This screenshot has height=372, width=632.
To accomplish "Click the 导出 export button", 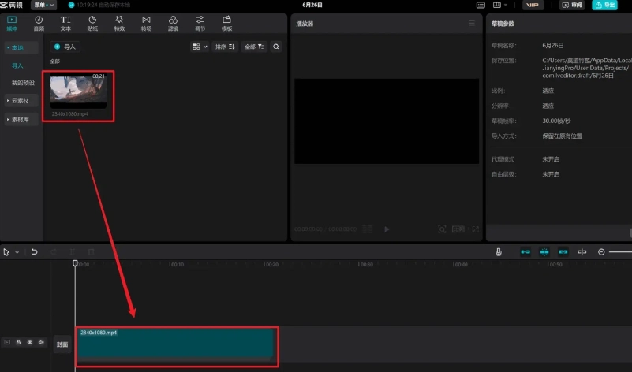I will click(604, 5).
